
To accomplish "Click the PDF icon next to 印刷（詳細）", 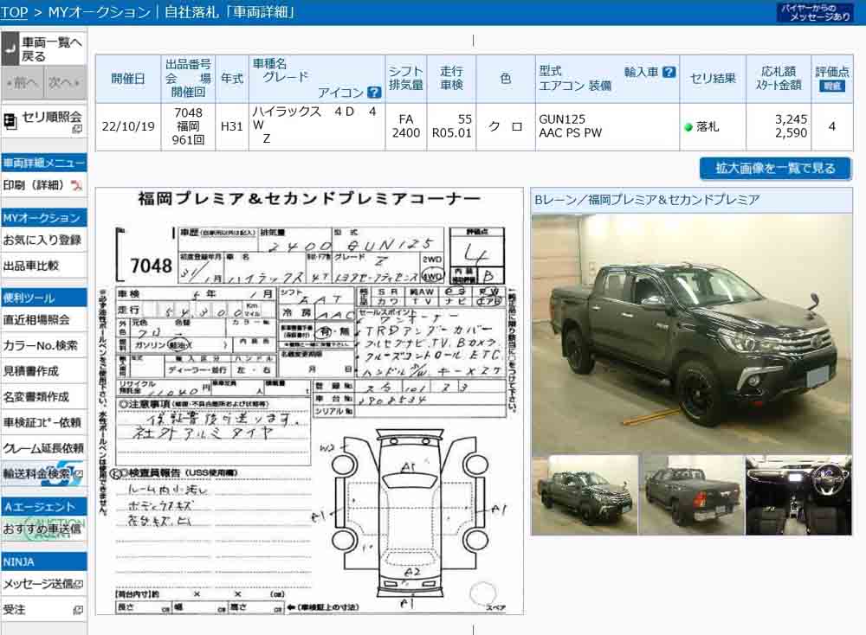I will tap(77, 185).
